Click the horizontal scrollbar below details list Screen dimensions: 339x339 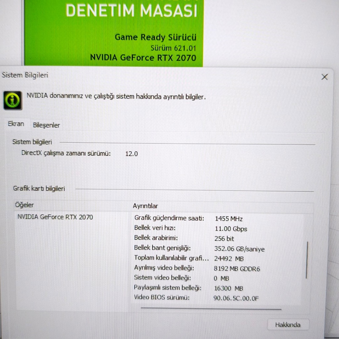point(211,309)
